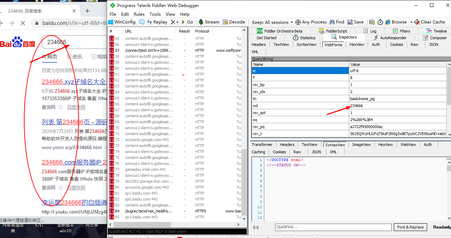
Task: Click the Browse Internet Explorer icon
Action: [388, 22]
